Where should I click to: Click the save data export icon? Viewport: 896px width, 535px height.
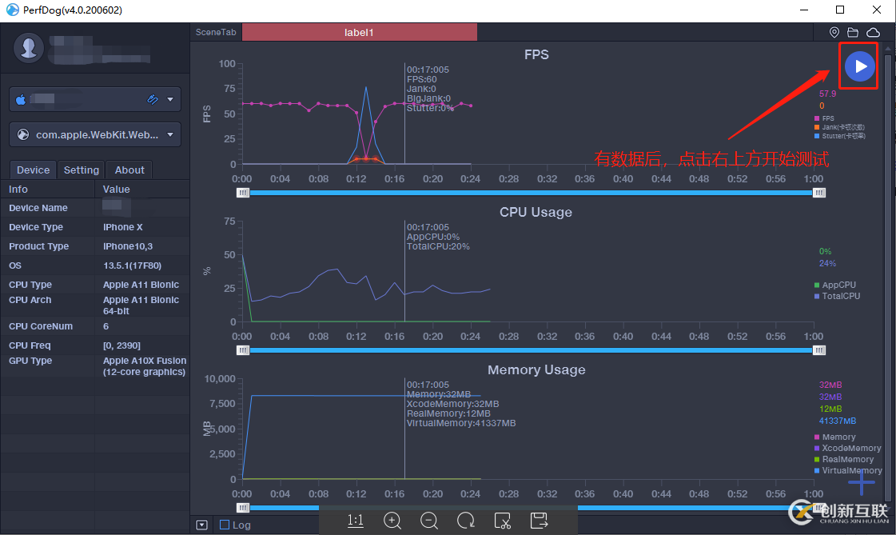coord(539,520)
